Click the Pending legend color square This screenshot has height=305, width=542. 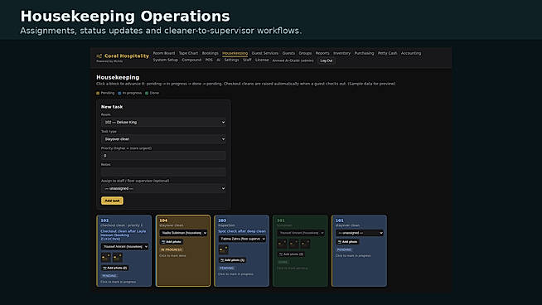coord(98,93)
